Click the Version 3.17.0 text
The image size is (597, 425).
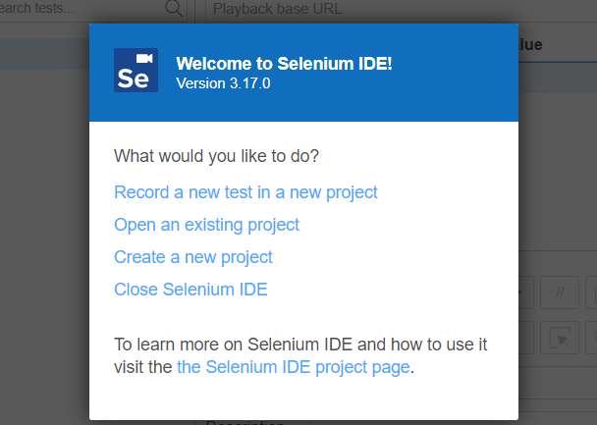(223, 83)
